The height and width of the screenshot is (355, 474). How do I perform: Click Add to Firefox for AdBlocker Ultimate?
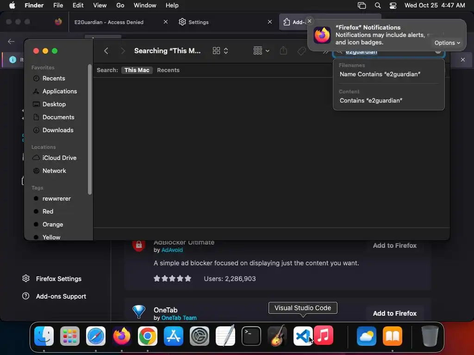(394, 245)
